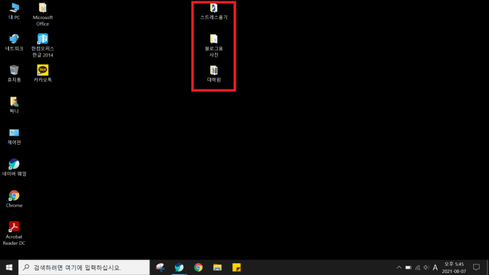Select the 블로그용 사진 folder icon

214,45
